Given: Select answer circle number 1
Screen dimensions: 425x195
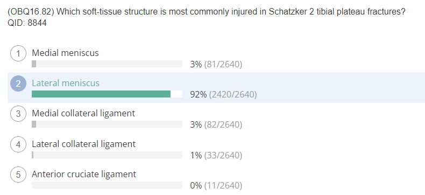Looking at the screenshot, I should (x=18, y=53).
